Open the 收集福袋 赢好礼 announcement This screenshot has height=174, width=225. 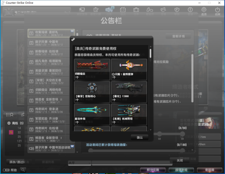[51, 33]
